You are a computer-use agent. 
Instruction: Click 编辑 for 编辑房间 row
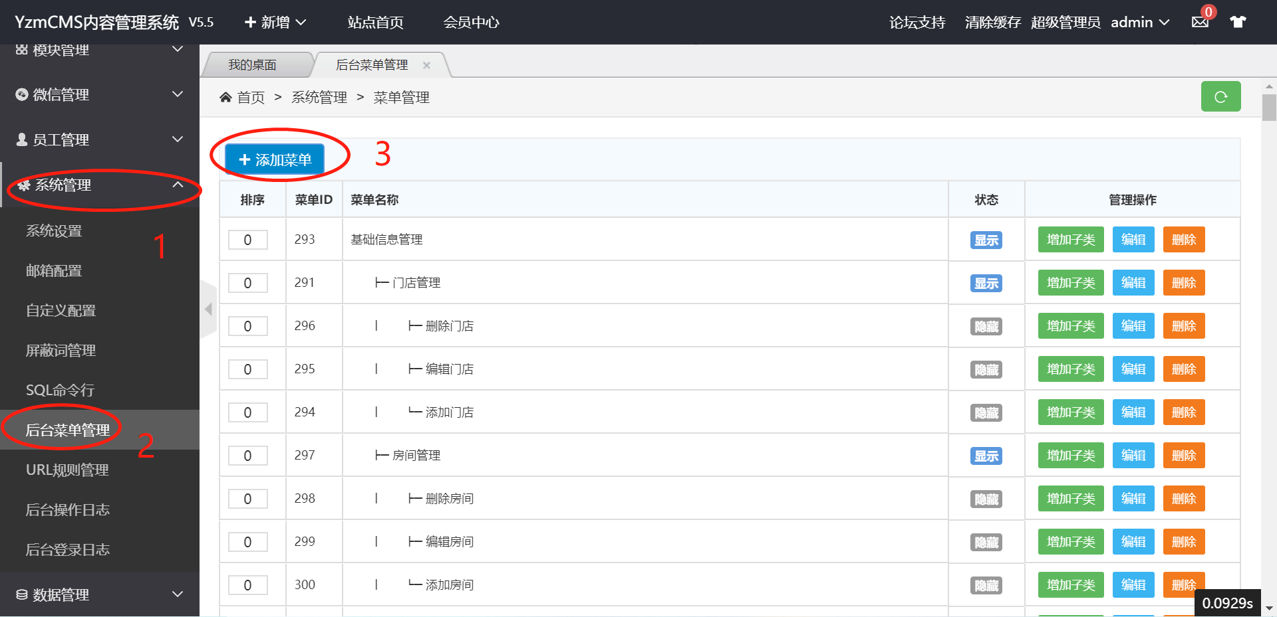click(x=1133, y=542)
